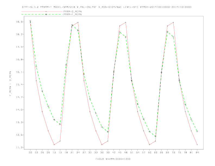Click the x-axis tick label 30
The width and height of the screenshot is (215, 166).
pyautogui.click(x=90, y=152)
